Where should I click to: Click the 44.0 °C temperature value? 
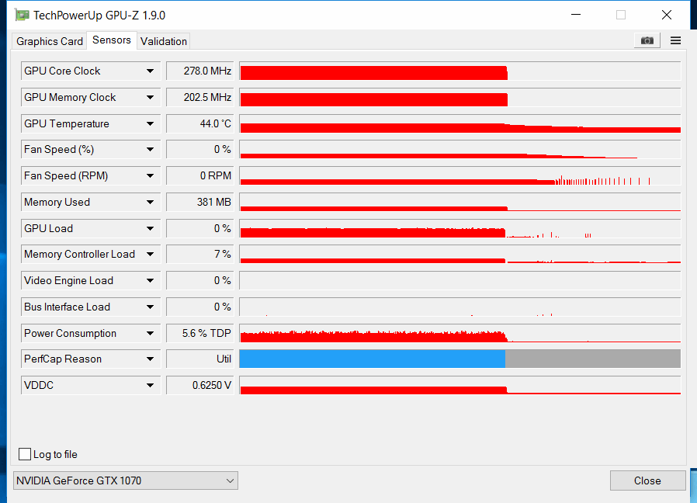point(200,123)
